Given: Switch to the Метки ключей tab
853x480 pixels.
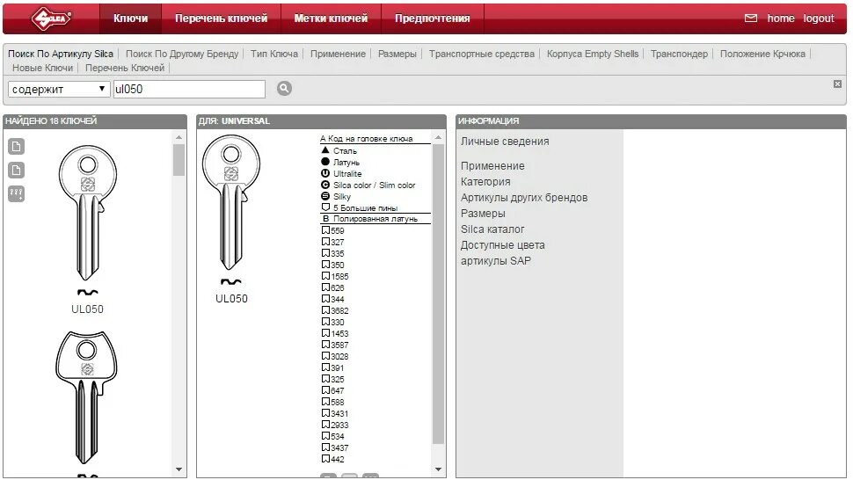Looking at the screenshot, I should (331, 18).
